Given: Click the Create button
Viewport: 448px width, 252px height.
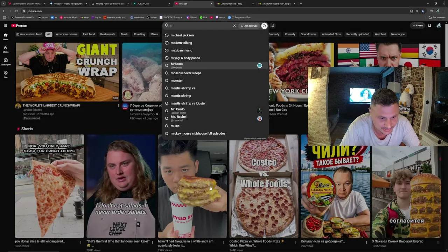Looking at the screenshot, I should pyautogui.click(x=418, y=26).
